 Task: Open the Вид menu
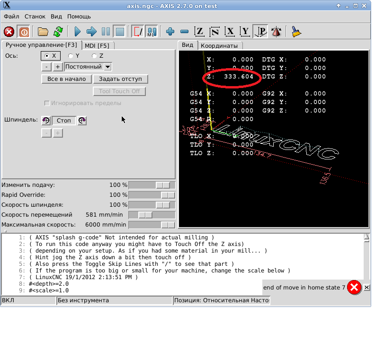56,17
